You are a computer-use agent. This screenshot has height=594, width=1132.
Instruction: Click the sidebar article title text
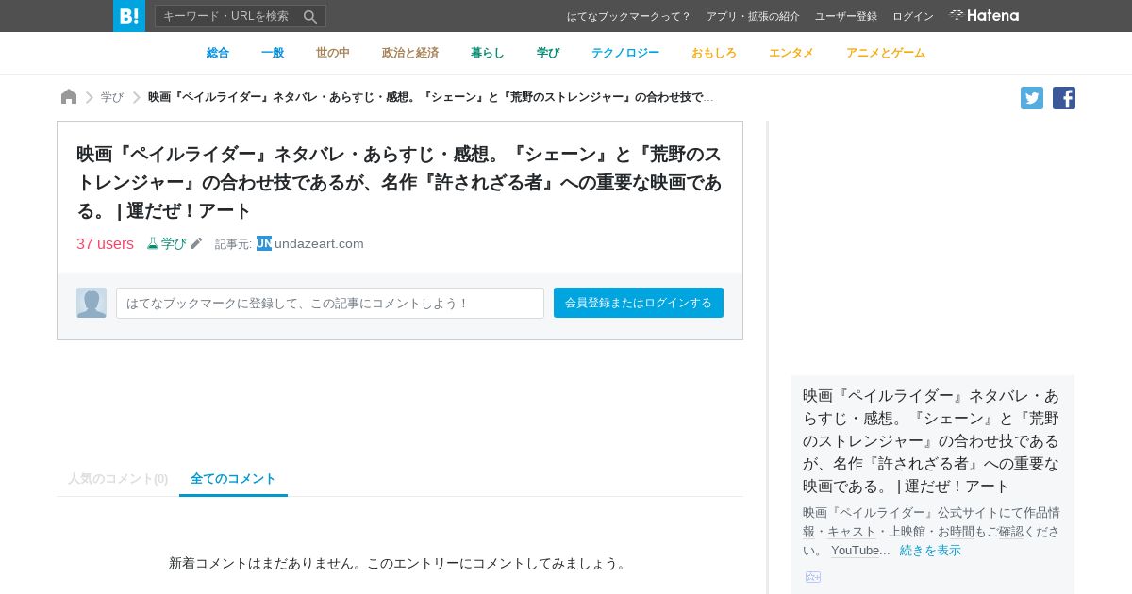pos(932,440)
